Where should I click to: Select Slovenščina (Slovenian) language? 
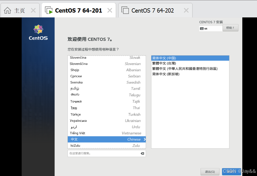[107, 64]
